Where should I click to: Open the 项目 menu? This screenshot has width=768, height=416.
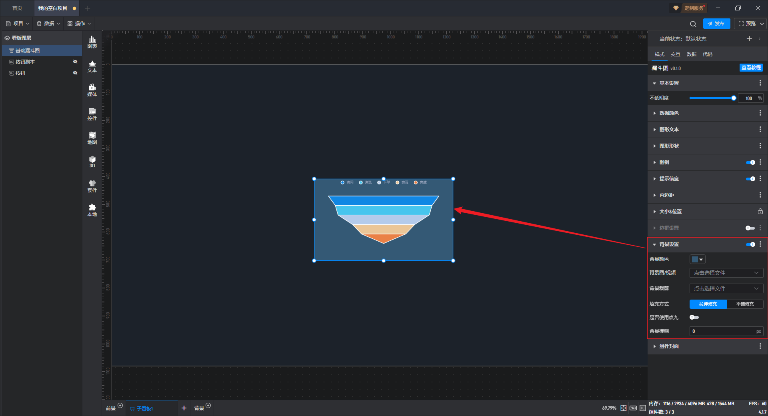click(x=18, y=24)
